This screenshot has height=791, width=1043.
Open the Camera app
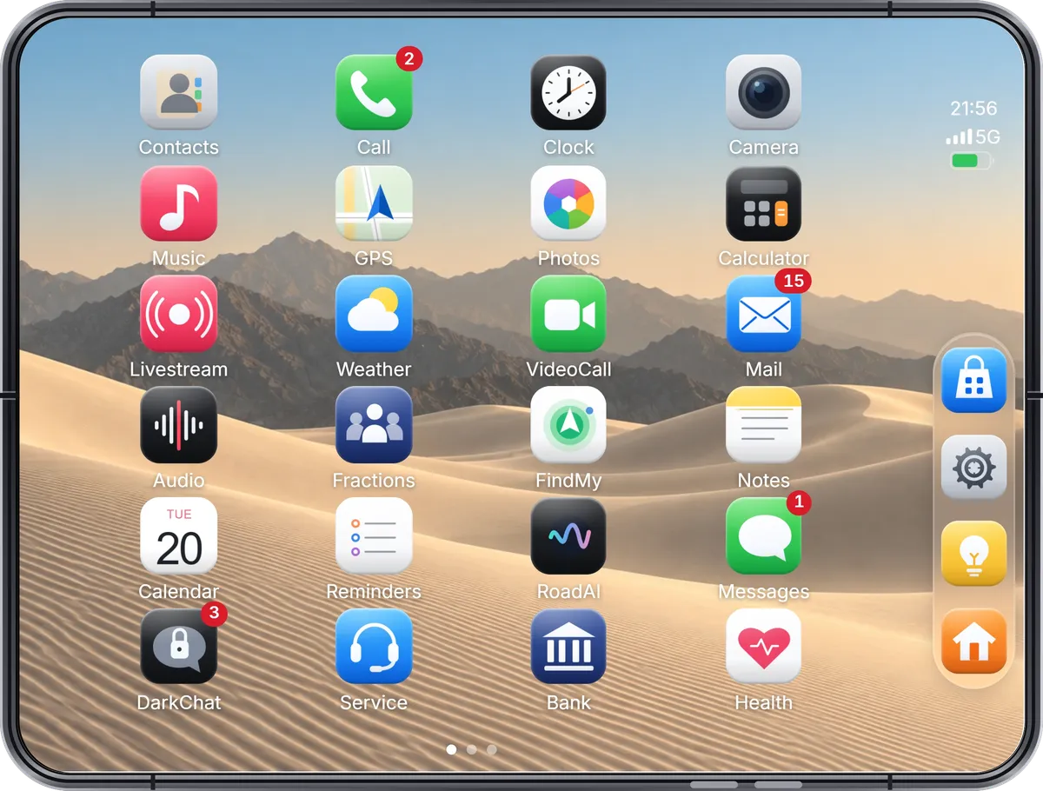tap(763, 93)
